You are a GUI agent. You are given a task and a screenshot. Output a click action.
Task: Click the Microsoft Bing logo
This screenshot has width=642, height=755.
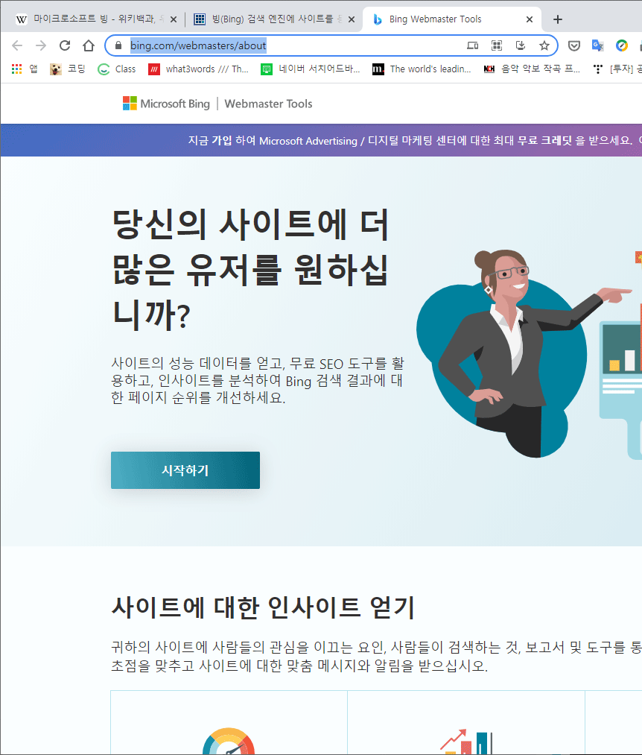pos(167,104)
